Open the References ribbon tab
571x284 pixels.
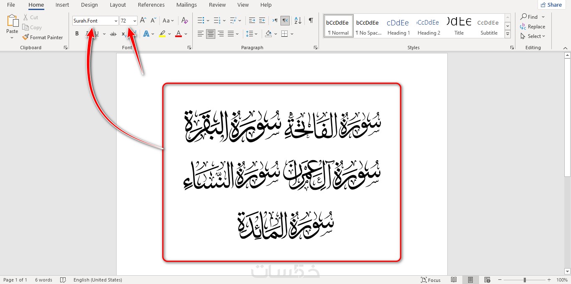click(x=151, y=5)
